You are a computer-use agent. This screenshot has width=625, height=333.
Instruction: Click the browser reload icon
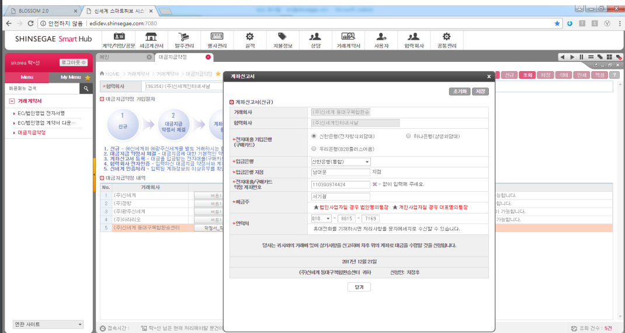point(31,23)
